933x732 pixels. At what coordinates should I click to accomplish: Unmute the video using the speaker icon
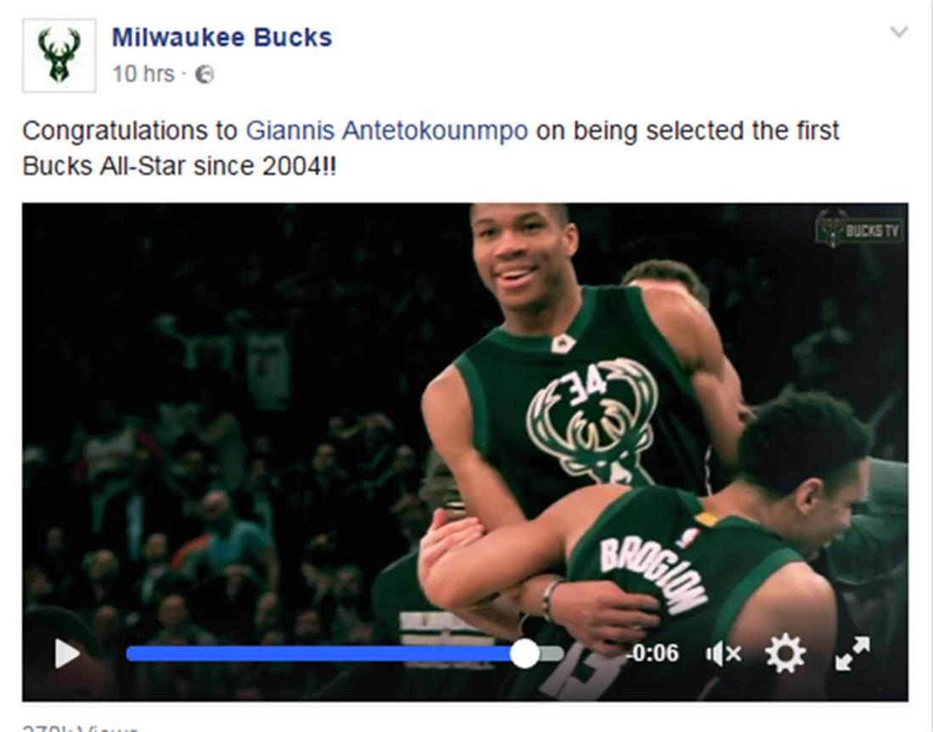point(723,654)
